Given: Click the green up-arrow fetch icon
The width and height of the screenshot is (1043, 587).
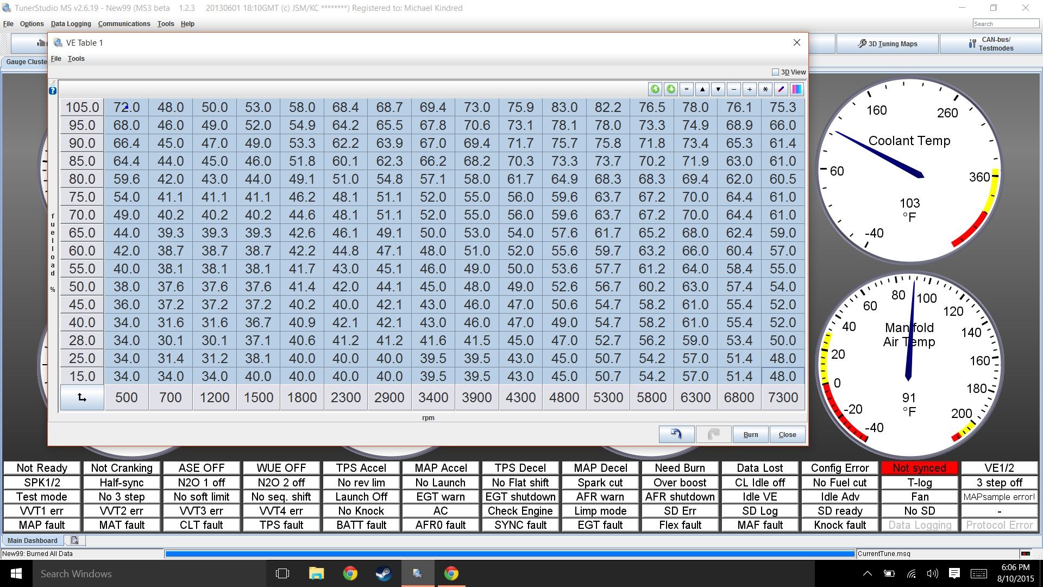Looking at the screenshot, I should (655, 89).
